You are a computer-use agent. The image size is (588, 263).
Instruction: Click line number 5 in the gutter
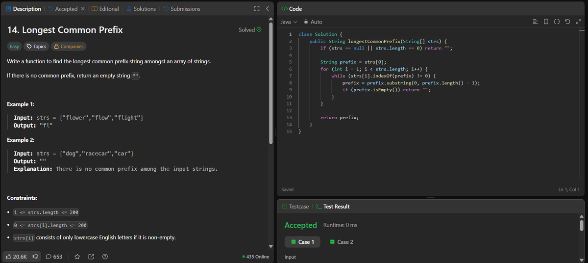(291, 62)
